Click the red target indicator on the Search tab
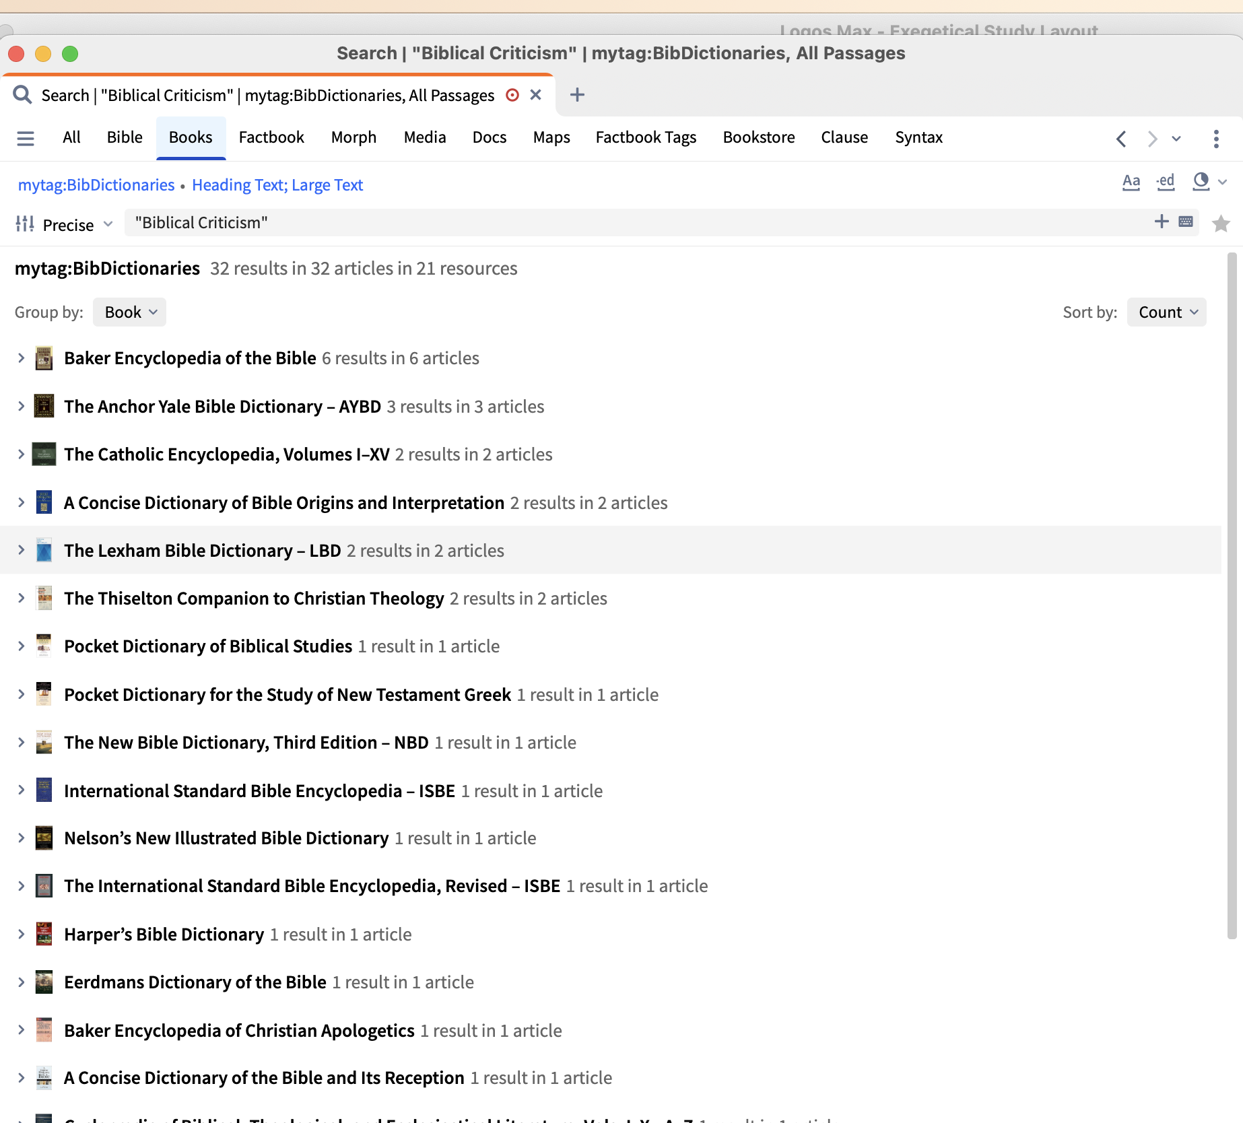This screenshot has height=1123, width=1243. 512,95
